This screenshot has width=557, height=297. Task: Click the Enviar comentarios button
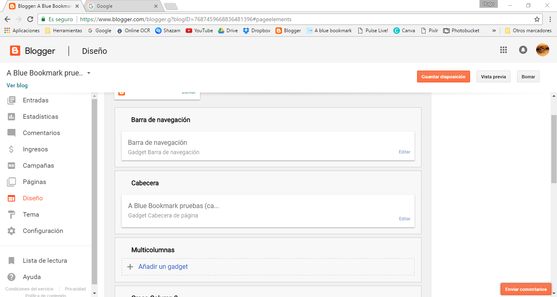(526, 289)
